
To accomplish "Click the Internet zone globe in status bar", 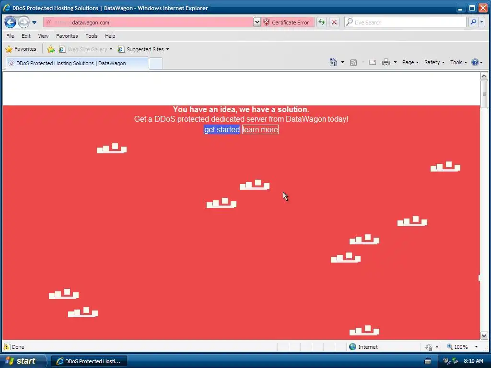I will [x=352, y=347].
